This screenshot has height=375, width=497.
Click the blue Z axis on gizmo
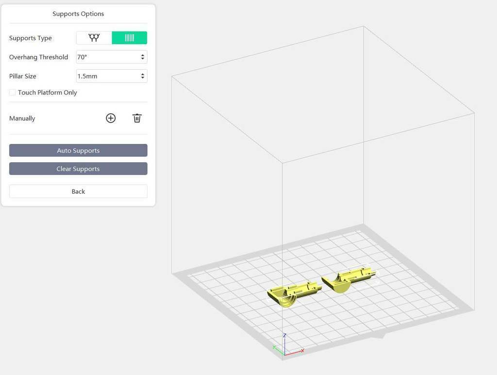coord(284,343)
